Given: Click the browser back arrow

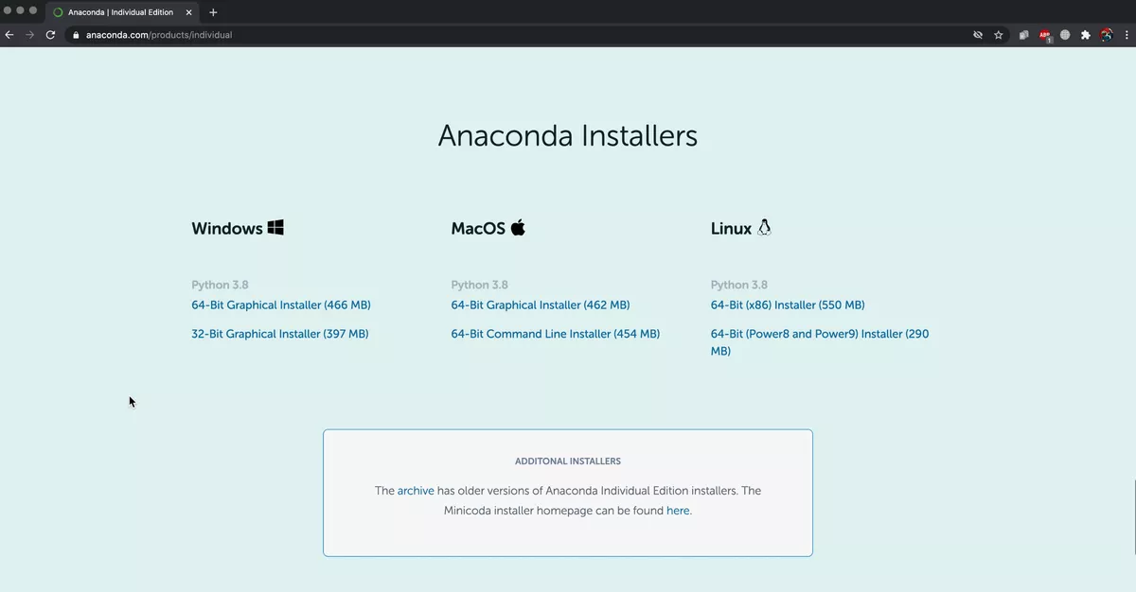Looking at the screenshot, I should [x=9, y=35].
